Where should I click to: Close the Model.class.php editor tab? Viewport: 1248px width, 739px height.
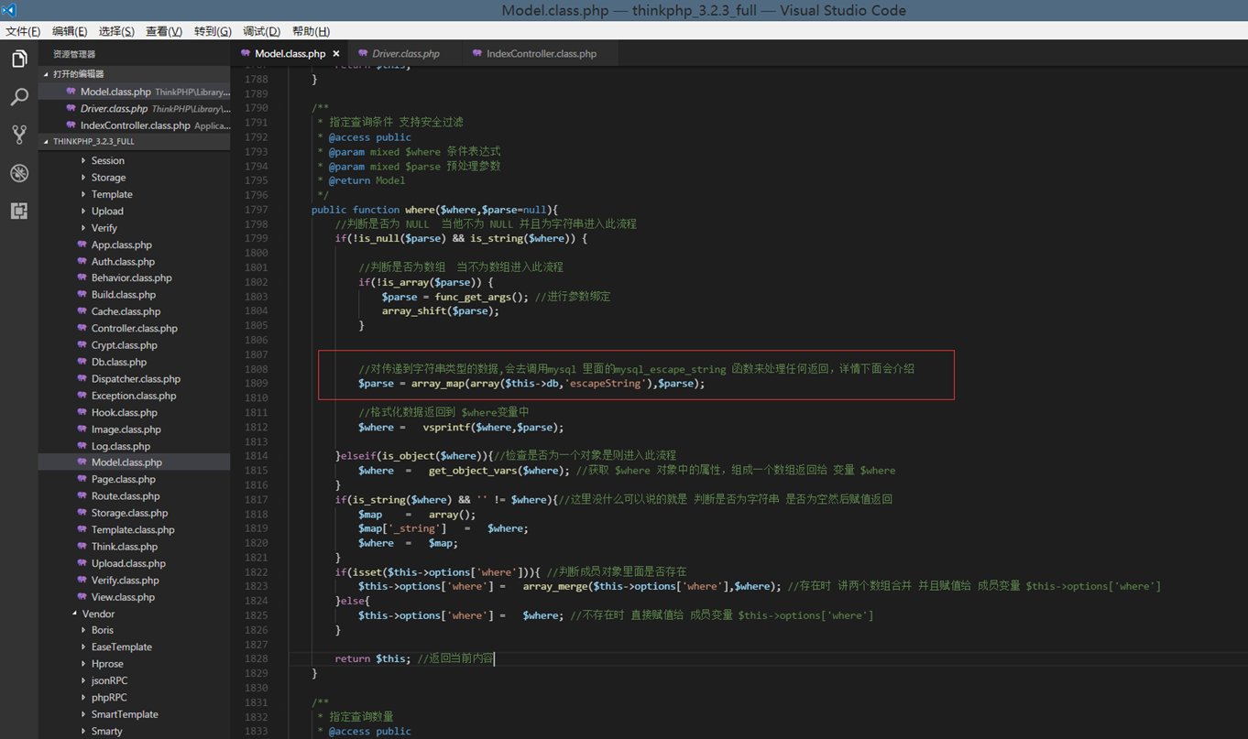tap(336, 54)
